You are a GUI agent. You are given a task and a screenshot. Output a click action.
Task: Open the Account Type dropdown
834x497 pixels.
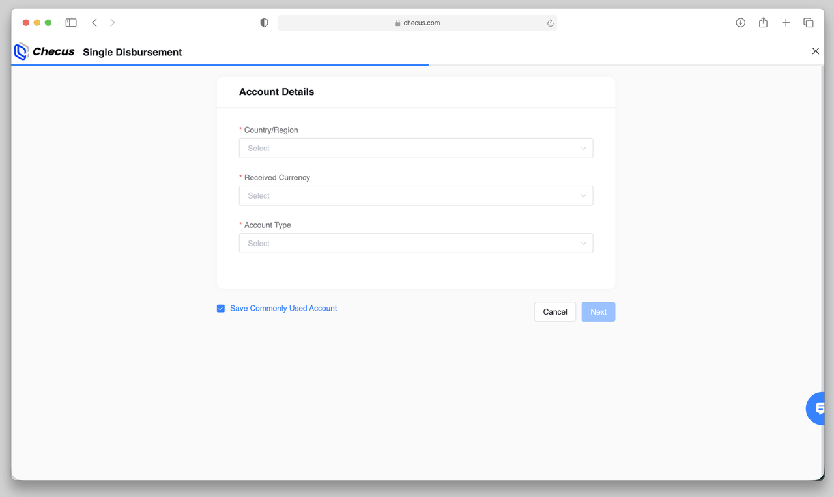pyautogui.click(x=416, y=243)
